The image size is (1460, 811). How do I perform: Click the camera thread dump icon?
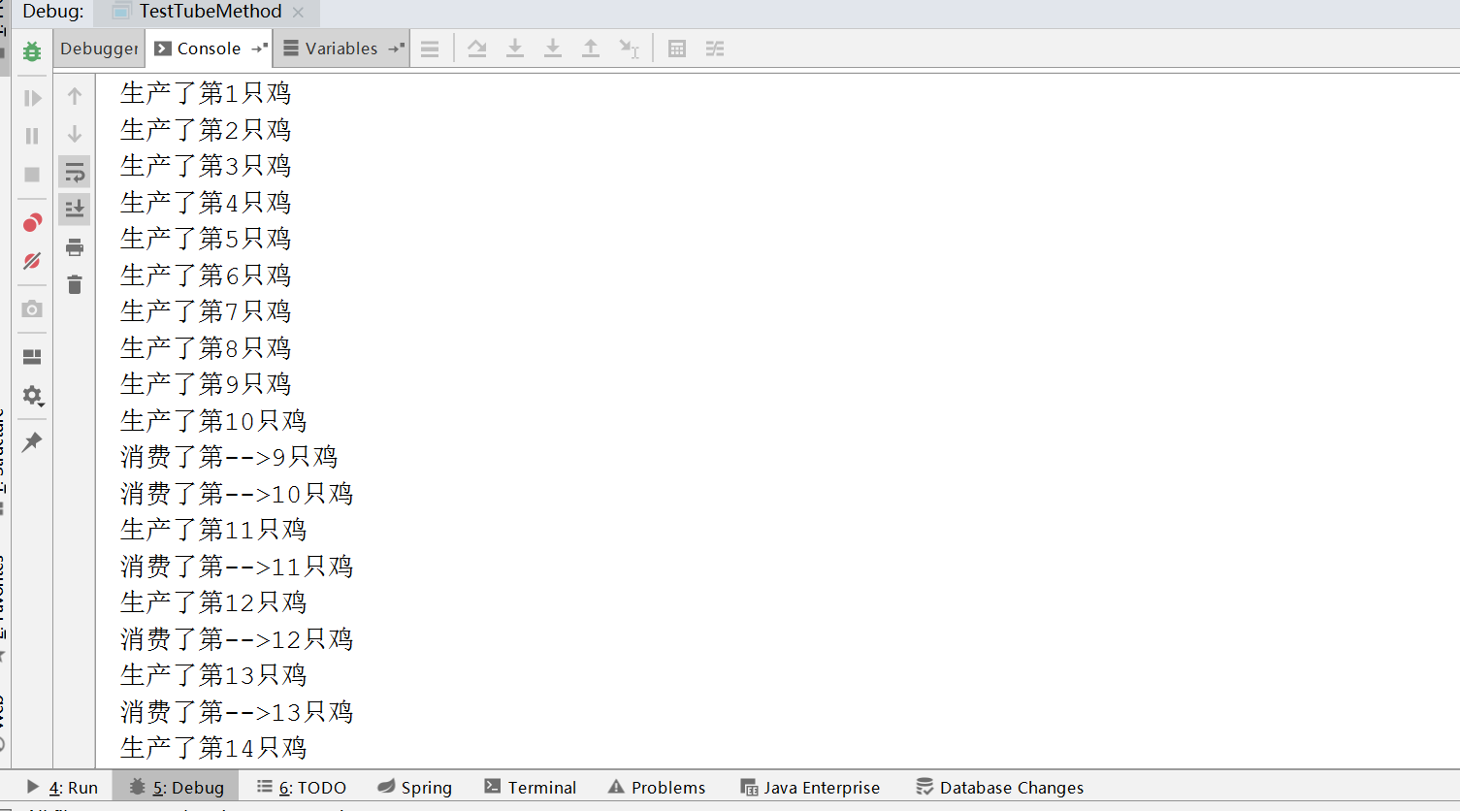[x=32, y=308]
